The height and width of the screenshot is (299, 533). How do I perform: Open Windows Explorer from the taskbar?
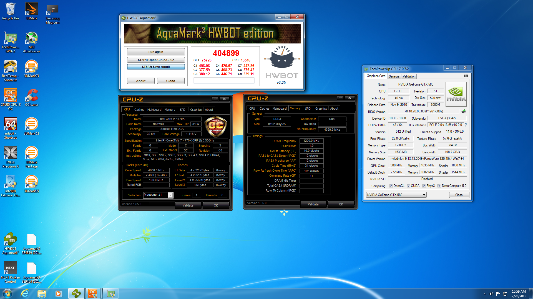[42, 293]
